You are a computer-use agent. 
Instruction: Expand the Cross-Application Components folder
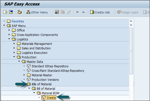[x=9, y=35]
